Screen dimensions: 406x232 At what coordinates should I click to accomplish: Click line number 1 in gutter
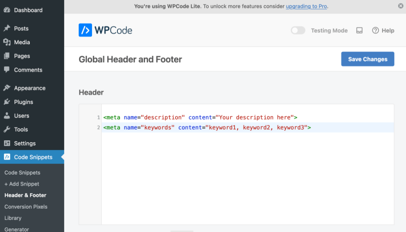coord(98,117)
